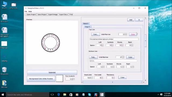Click the Add button
The height and width of the screenshot is (97, 172).
click(131, 20)
